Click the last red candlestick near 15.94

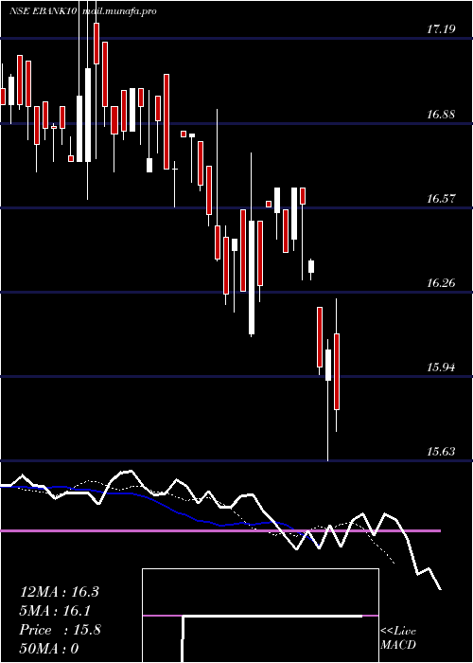tap(337, 371)
